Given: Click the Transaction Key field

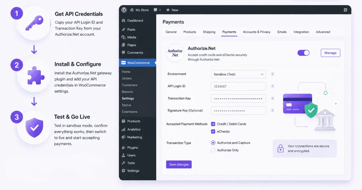Looking at the screenshot, I should 238,99.
